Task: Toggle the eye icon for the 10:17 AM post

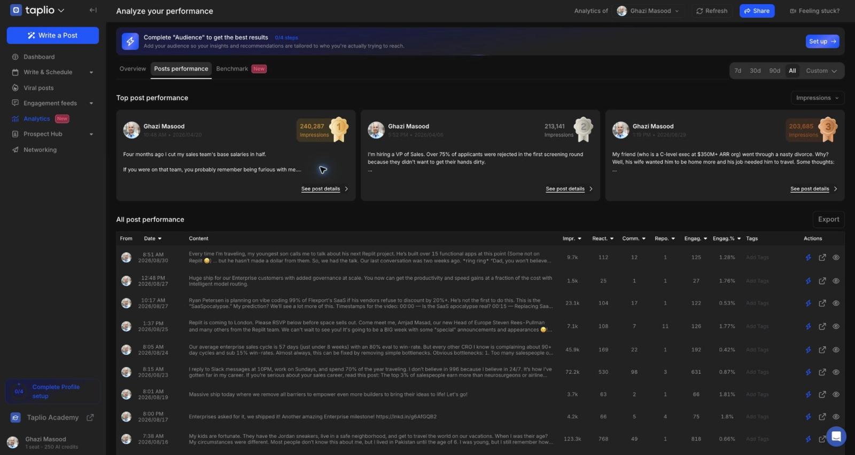Action: (x=836, y=304)
